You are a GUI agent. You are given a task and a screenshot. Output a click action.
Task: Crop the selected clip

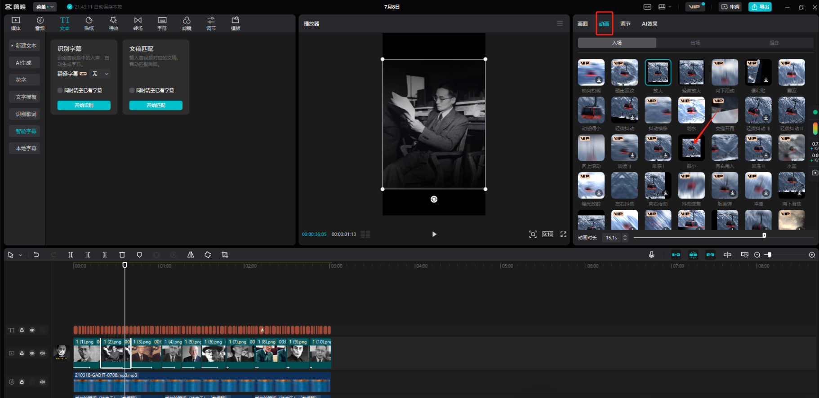tap(225, 255)
